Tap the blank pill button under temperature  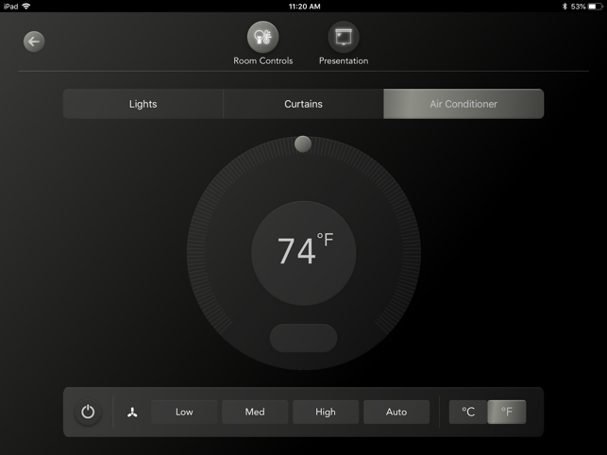pos(304,338)
